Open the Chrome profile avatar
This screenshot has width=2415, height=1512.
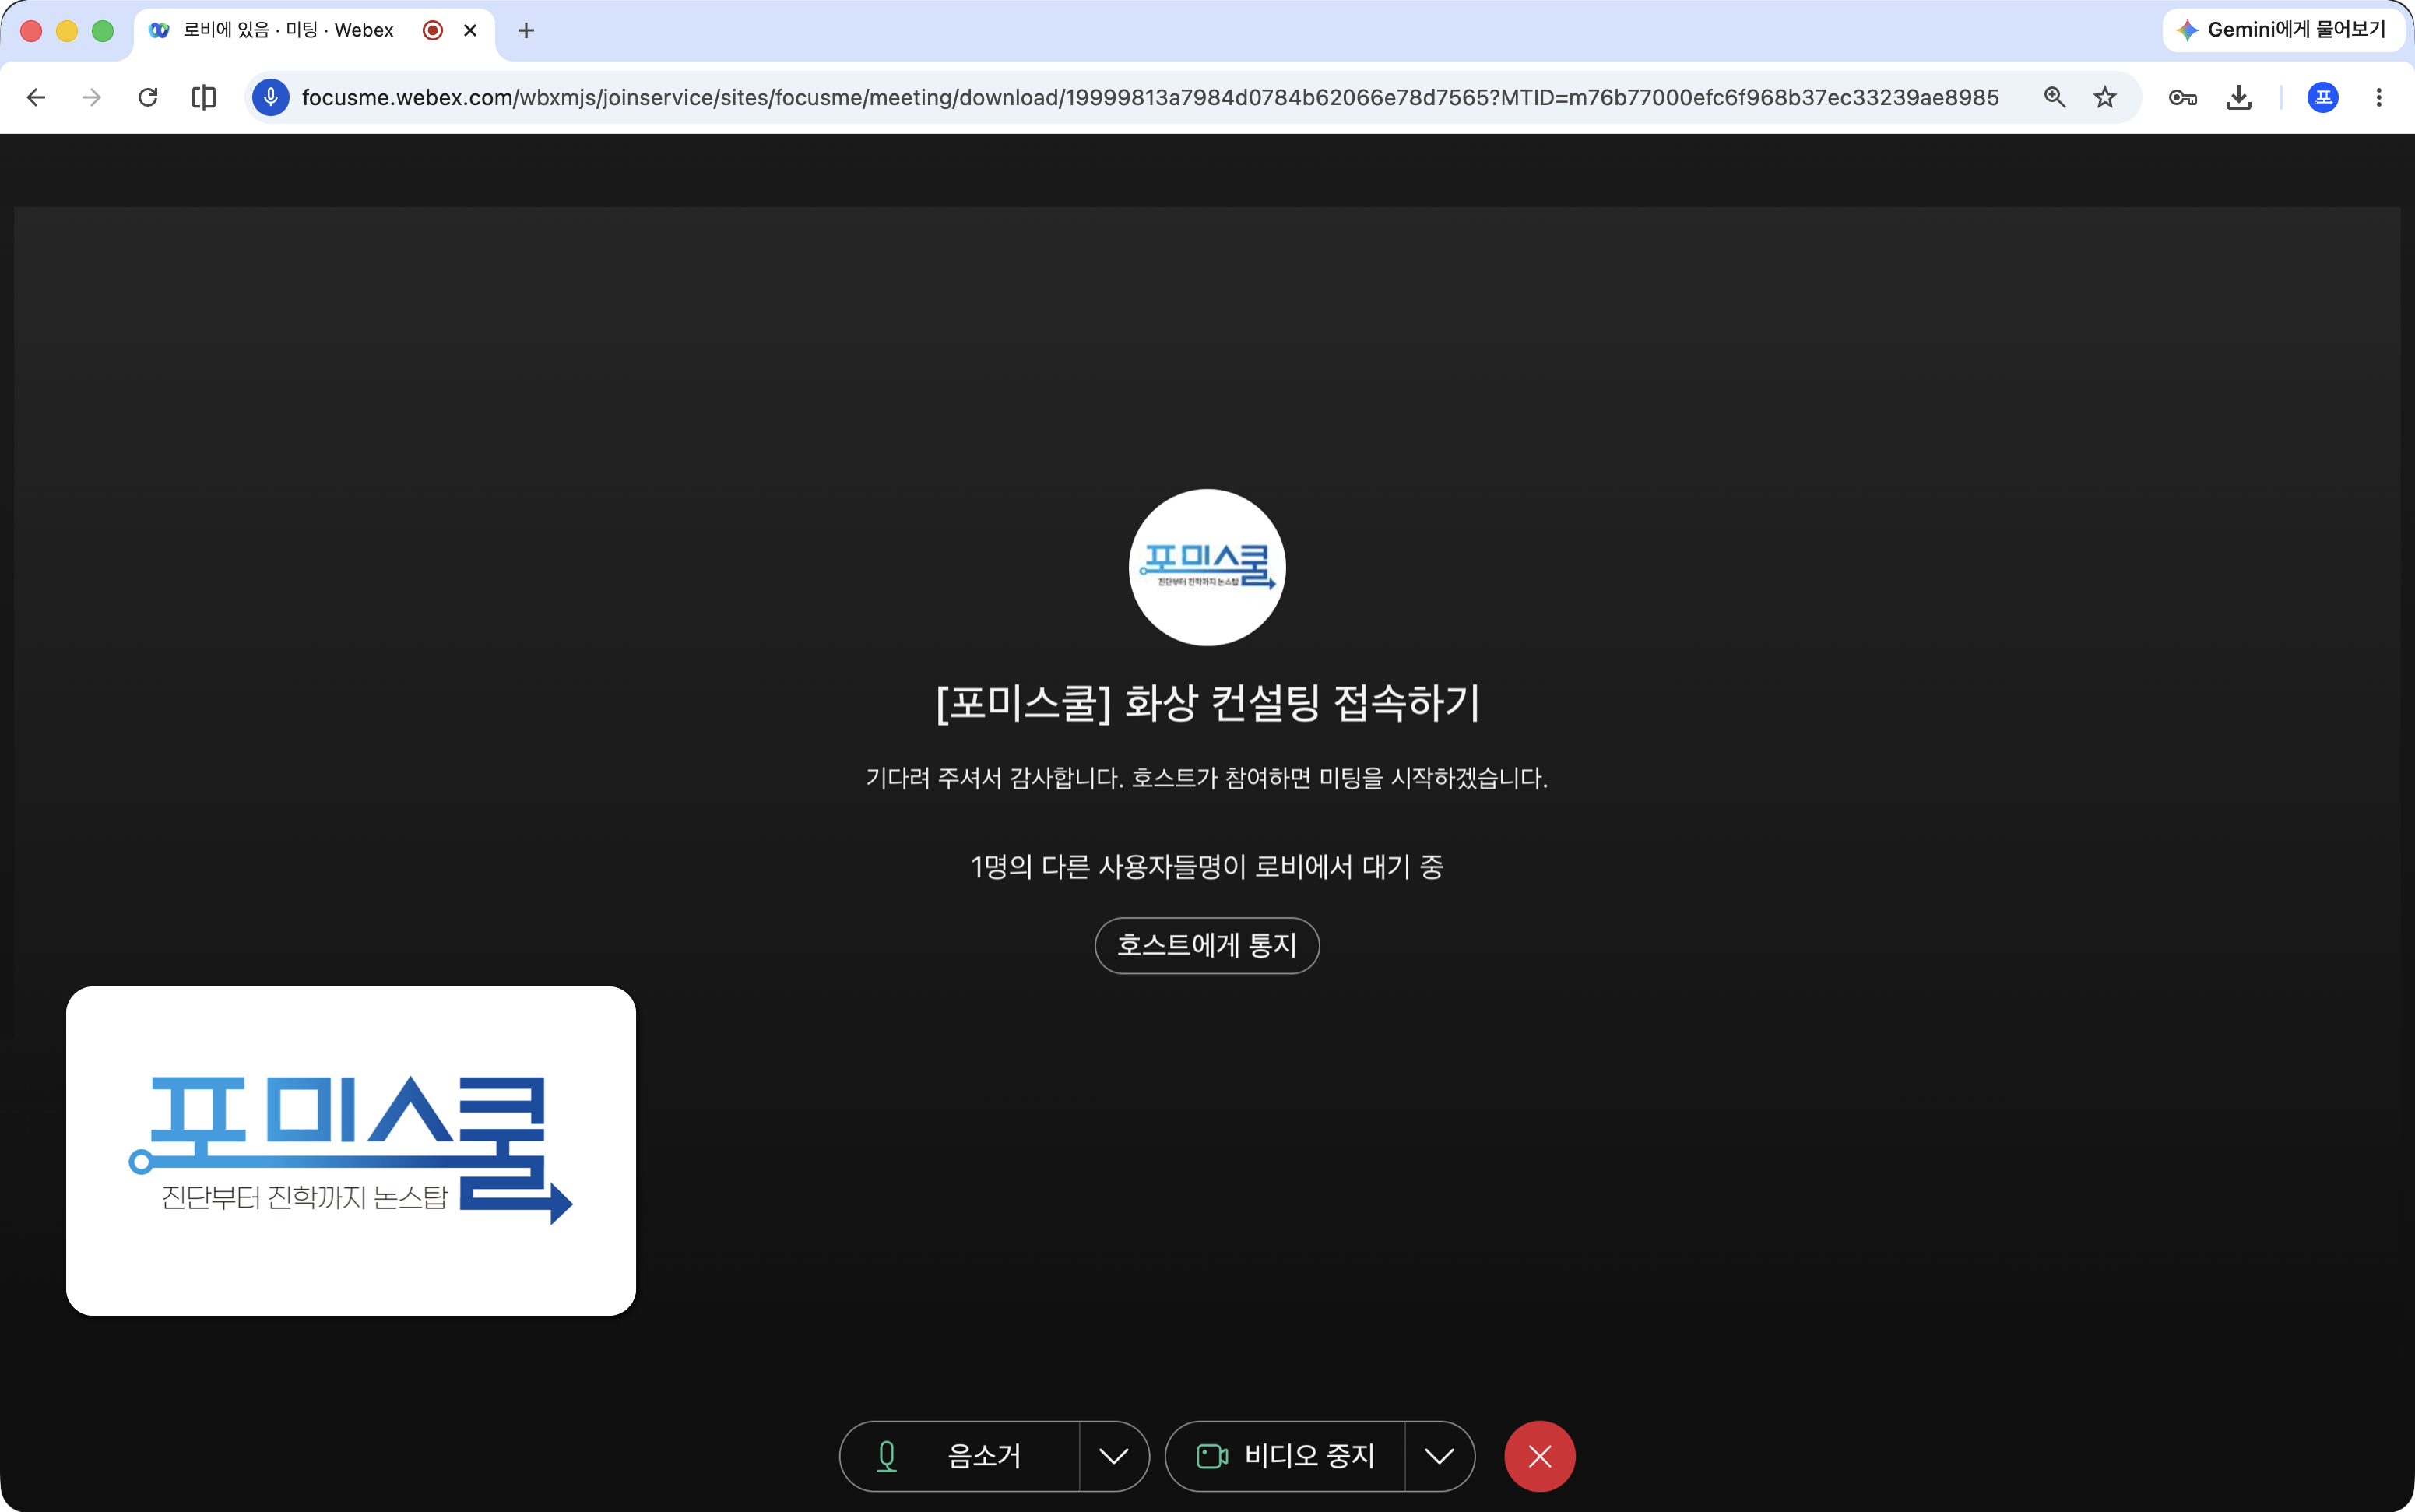coord(2322,97)
